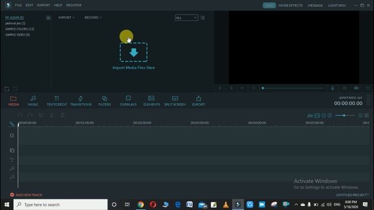Viewport: 374px width, 210px height.
Task: Click the Windows search box
Action: [60, 205]
